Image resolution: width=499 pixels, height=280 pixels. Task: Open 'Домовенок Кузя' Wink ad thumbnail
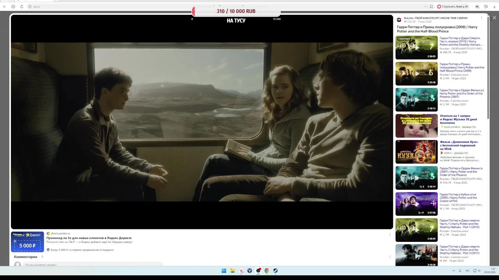click(x=416, y=152)
